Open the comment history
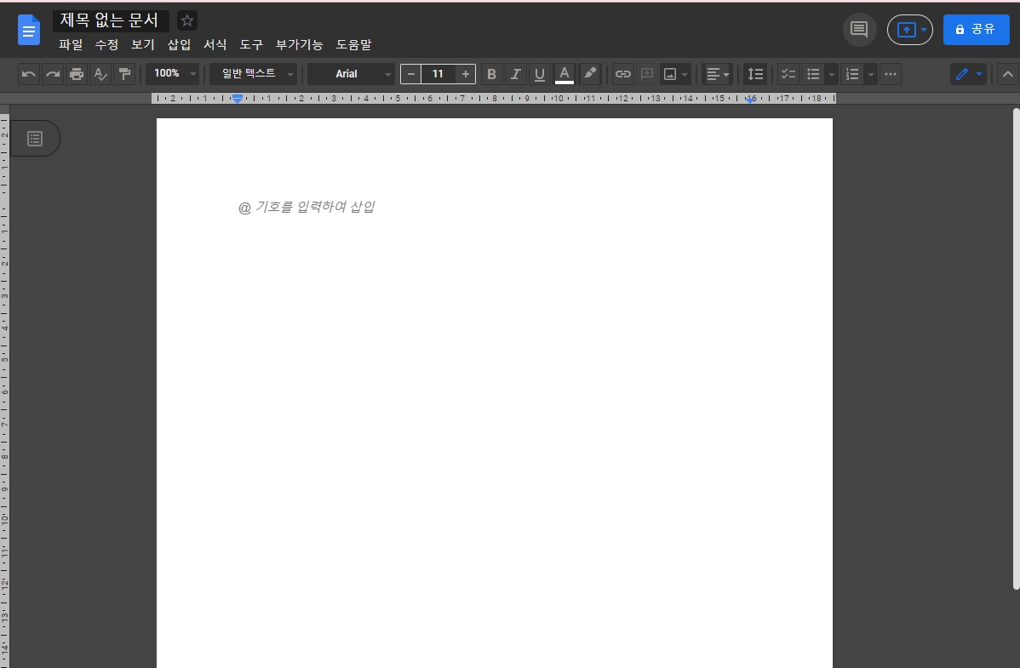 coord(859,29)
